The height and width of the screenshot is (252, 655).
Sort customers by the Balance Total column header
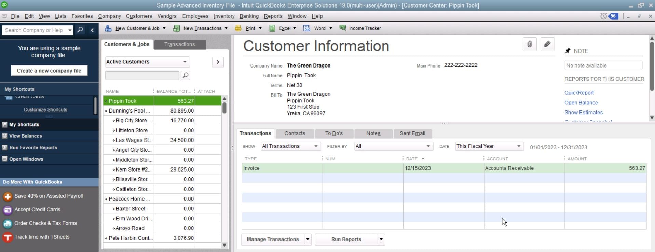[x=174, y=91]
